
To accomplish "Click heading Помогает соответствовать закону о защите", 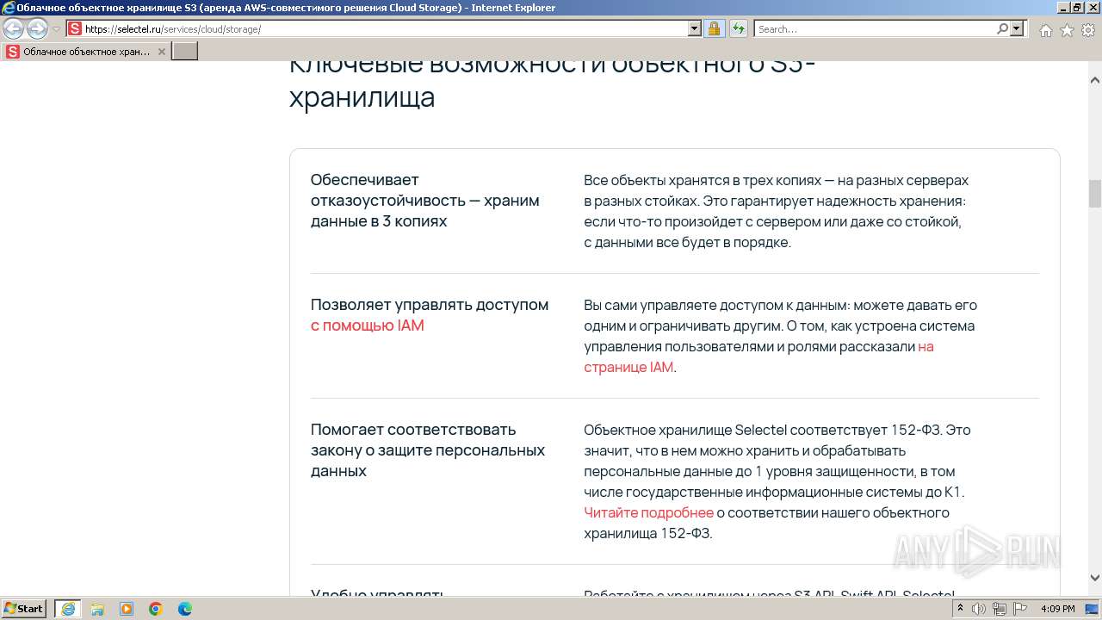I will tap(428, 449).
